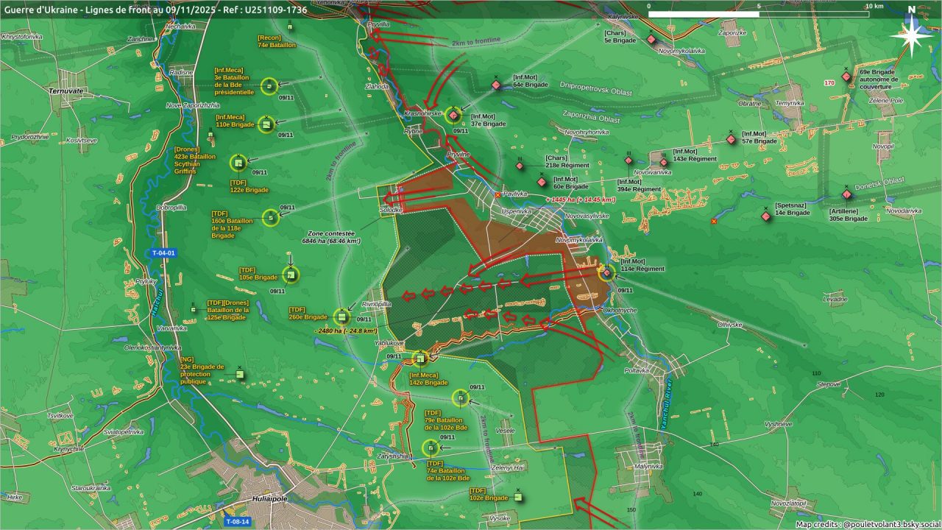Click the 69e Brigade autonome diamond marker
This screenshot has width=942, height=530.
pos(847,77)
